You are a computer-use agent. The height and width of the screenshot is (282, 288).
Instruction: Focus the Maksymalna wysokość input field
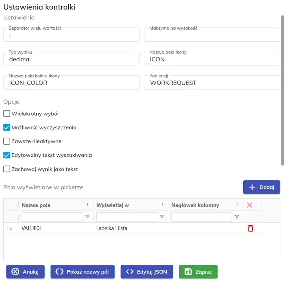point(212,35)
